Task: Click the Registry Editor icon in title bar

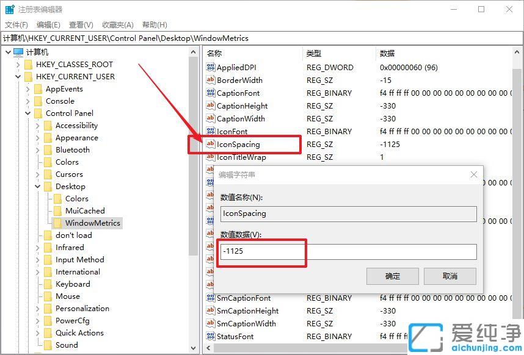Action: coord(9,9)
